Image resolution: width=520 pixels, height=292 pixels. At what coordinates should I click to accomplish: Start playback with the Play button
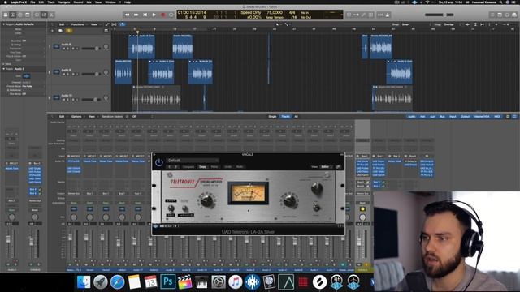154,15
